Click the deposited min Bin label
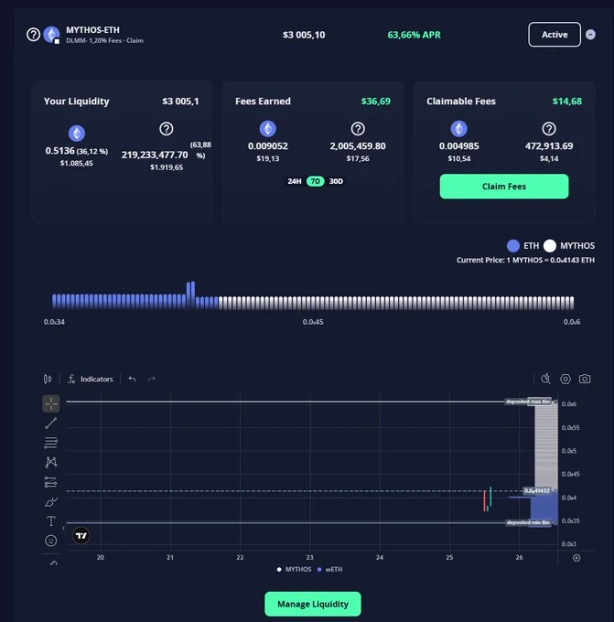Screen dimensions: 614x622 (x=528, y=522)
